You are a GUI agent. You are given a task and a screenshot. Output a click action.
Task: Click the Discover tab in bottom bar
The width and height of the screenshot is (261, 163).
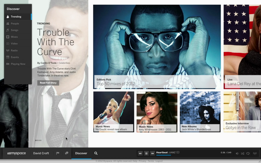[81, 153]
